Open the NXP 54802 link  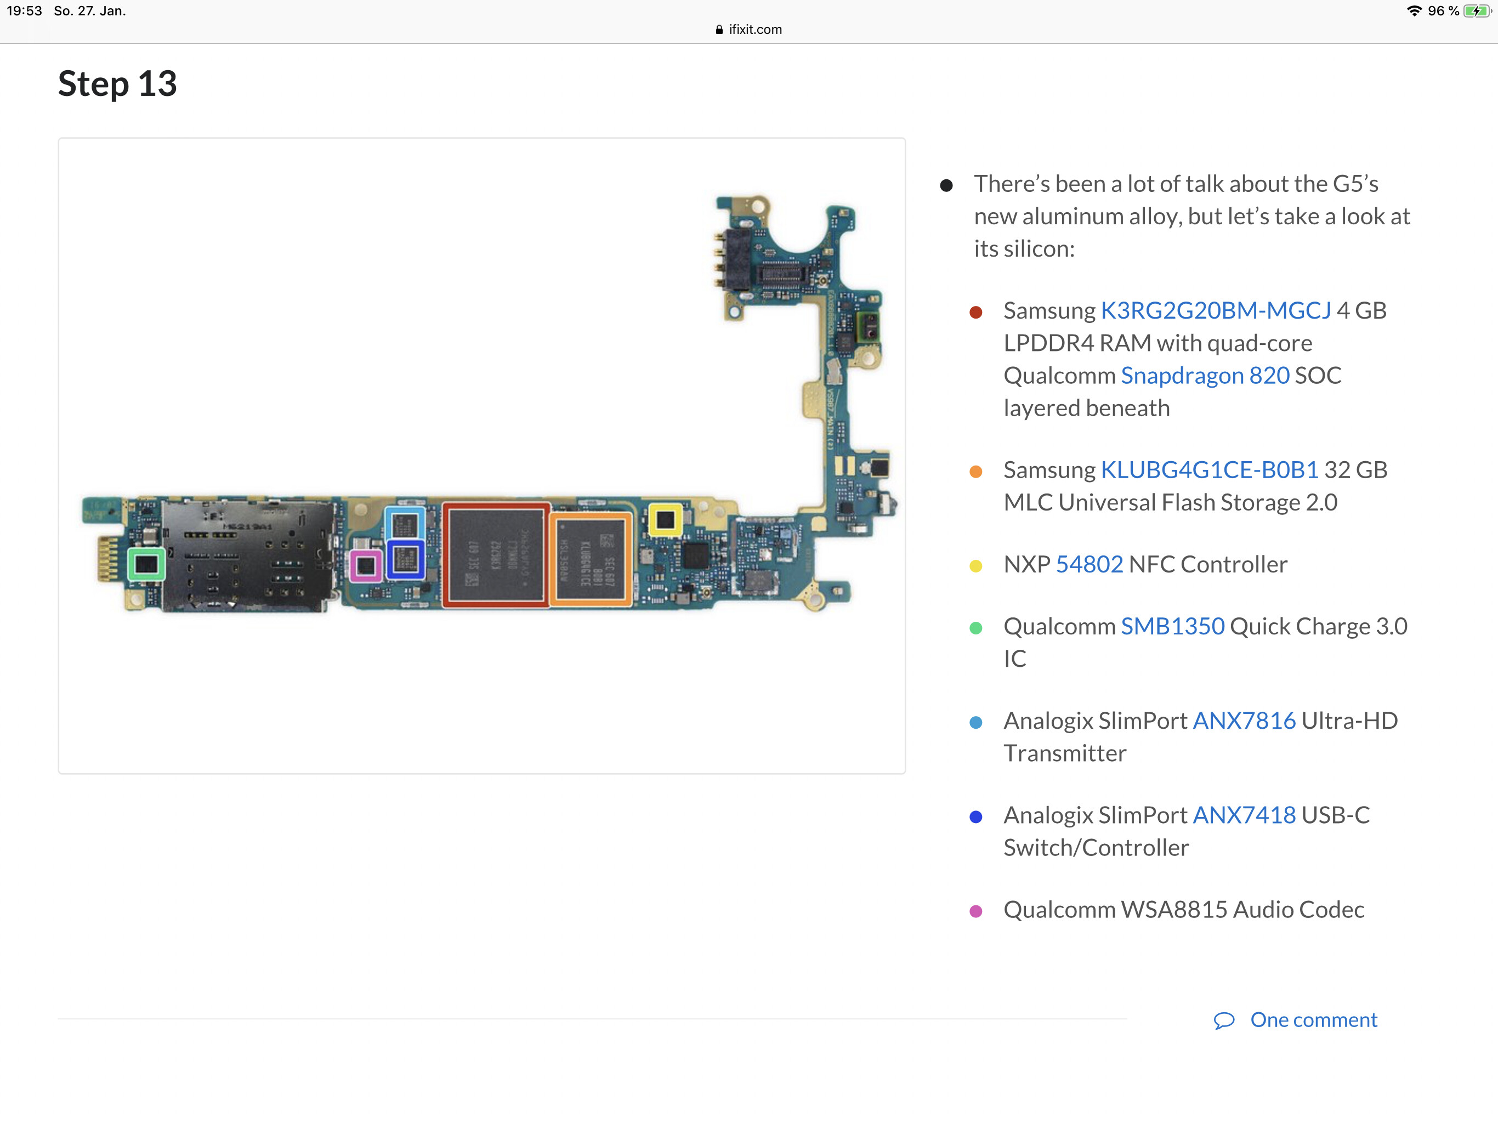(x=1089, y=564)
